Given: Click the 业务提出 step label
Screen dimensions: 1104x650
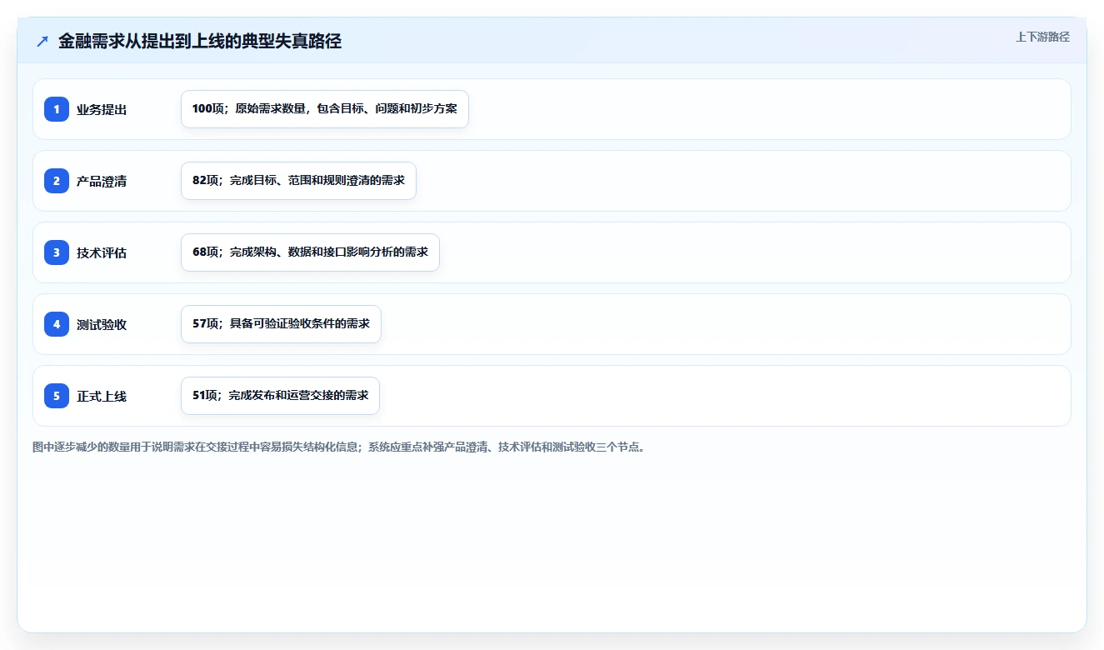Looking at the screenshot, I should [102, 109].
